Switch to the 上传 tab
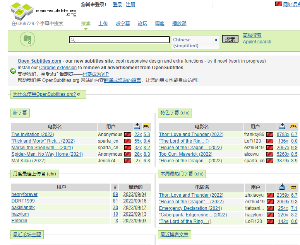Screen dimensions: 300x245 pyautogui.click(x=103, y=24)
